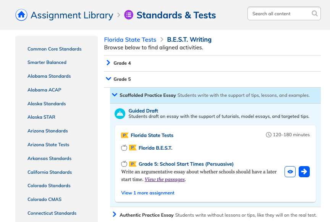
Task: Click the P flag beside Grade 5: School Start Times
Action: click(x=133, y=164)
